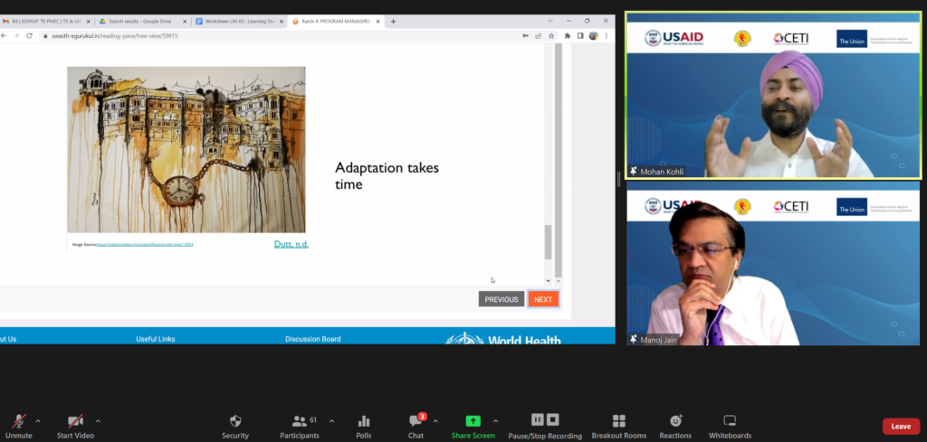This screenshot has height=442, width=927.
Task: Open the Reactions menu
Action: coord(675,425)
